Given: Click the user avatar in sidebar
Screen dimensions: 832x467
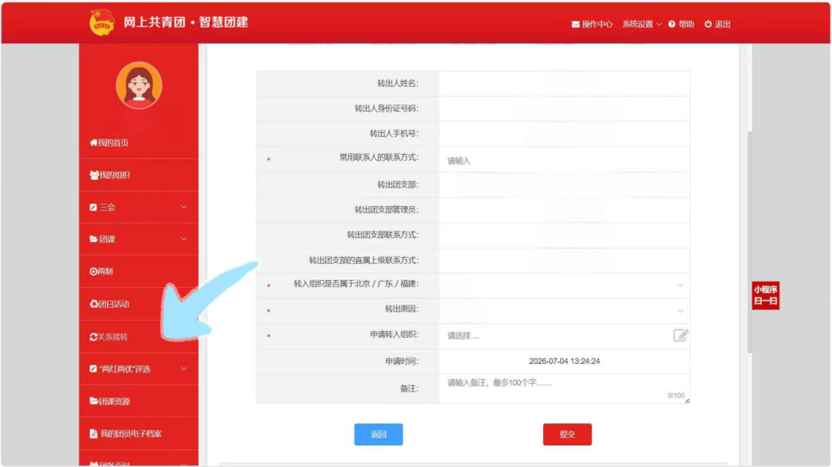Looking at the screenshot, I should (139, 85).
